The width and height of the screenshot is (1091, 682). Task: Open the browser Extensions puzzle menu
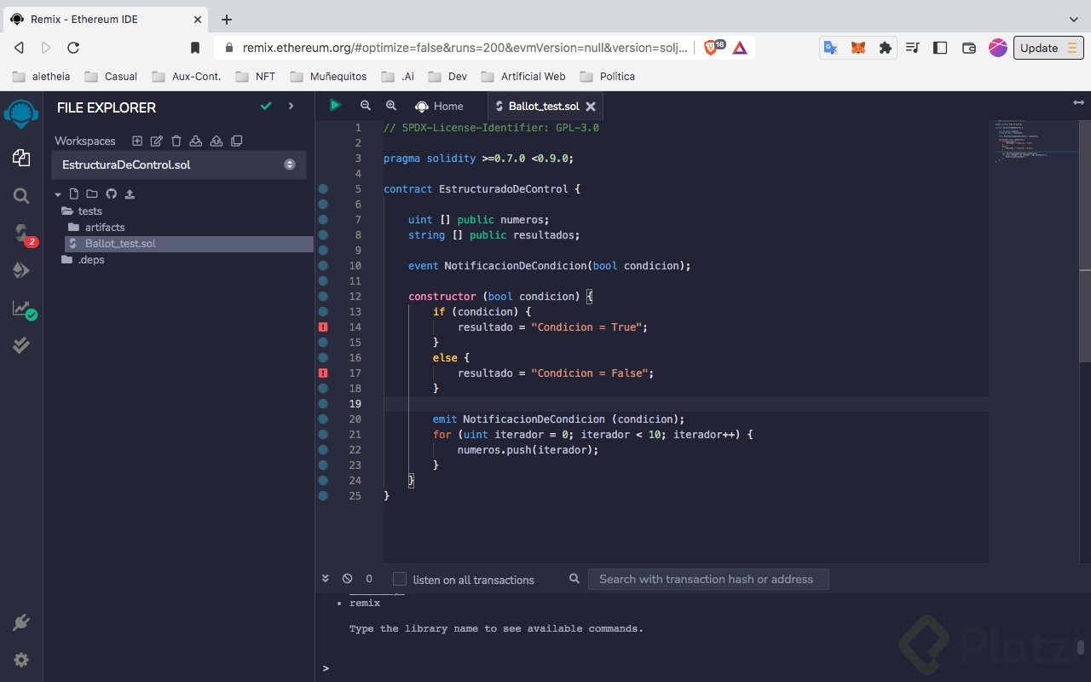886,48
